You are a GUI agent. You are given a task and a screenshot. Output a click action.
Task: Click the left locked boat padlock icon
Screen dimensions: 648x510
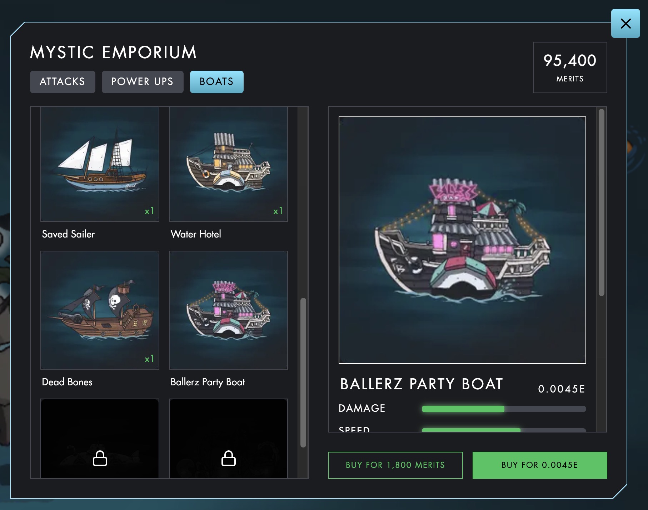[x=100, y=459]
